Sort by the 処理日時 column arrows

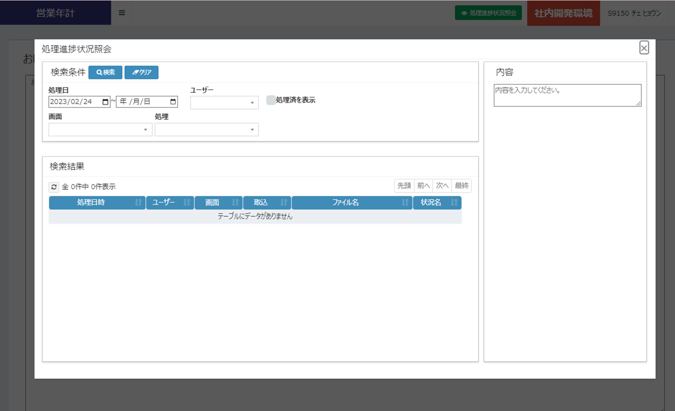[138, 203]
